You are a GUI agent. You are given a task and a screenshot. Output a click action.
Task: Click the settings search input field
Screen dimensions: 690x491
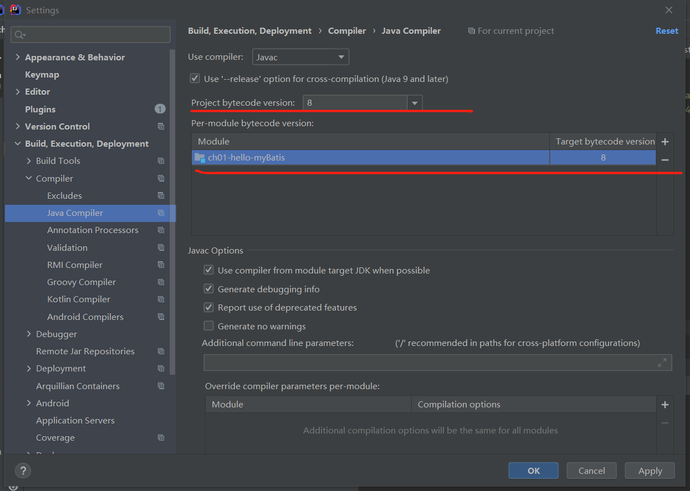(x=90, y=34)
